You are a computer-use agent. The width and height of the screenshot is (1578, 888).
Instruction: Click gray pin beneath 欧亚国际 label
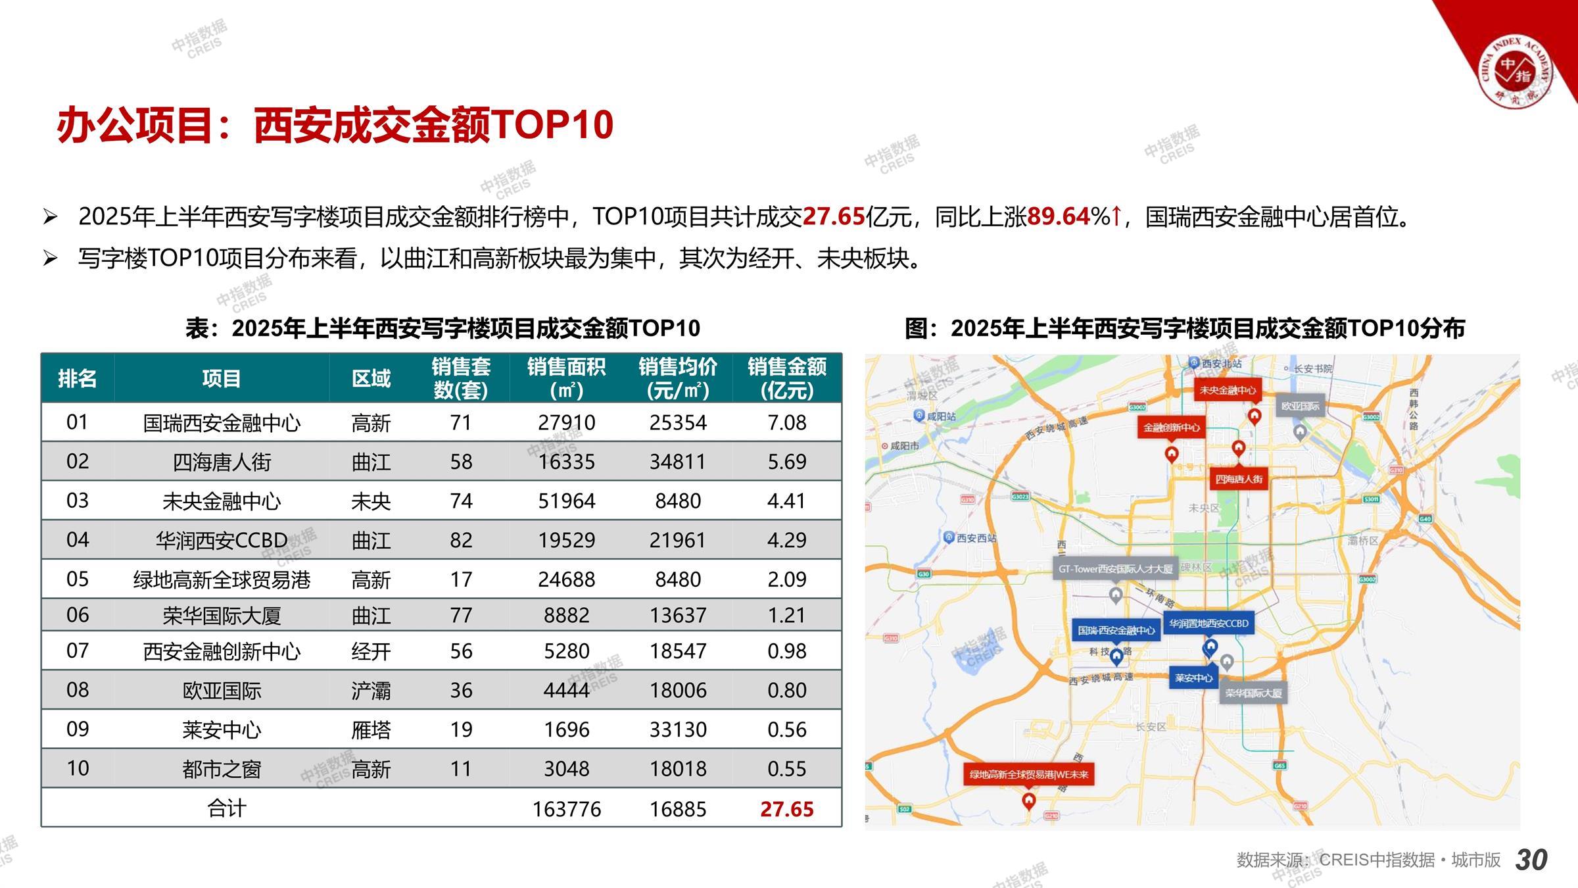(1300, 432)
